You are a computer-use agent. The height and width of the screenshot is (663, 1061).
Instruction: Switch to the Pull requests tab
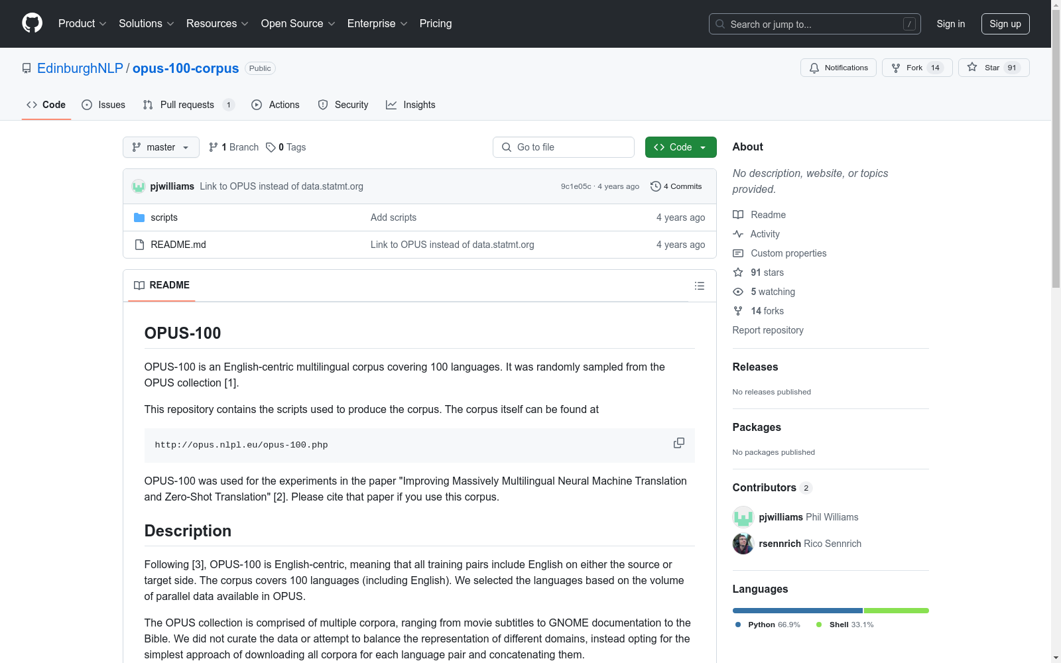coord(189,105)
